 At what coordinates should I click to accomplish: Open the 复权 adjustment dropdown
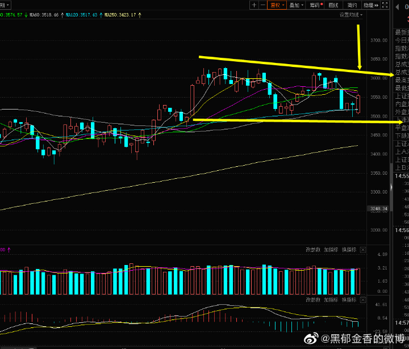pyautogui.click(x=277, y=5)
